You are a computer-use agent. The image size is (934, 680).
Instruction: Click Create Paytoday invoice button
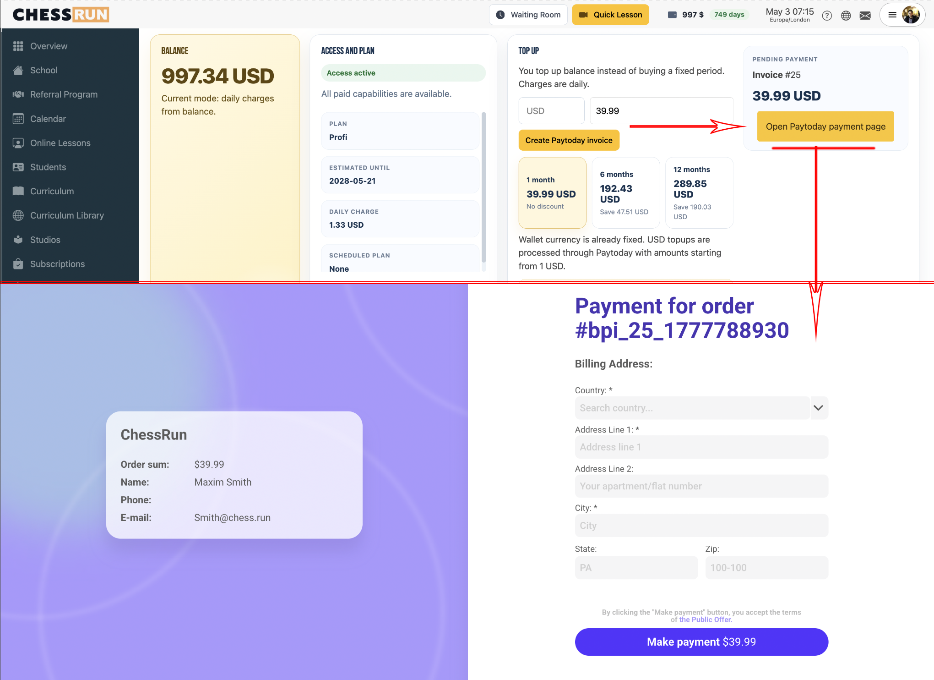coord(569,140)
